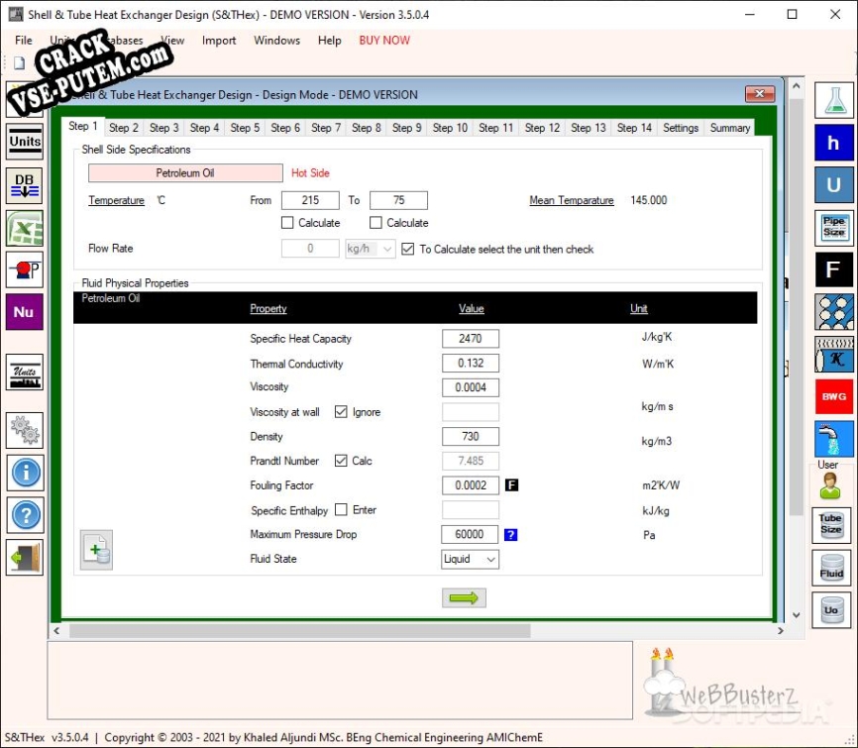
Task: Enable the Specific Enthalpy Enter checkbox
Action: point(341,510)
